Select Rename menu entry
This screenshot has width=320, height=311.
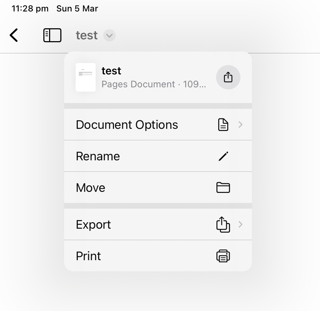point(98,156)
